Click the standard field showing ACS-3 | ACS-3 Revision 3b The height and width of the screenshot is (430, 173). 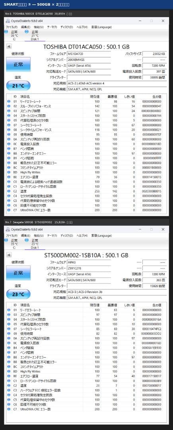(x=117, y=292)
